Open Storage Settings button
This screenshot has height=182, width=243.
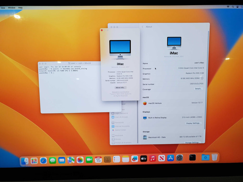tap(192, 142)
